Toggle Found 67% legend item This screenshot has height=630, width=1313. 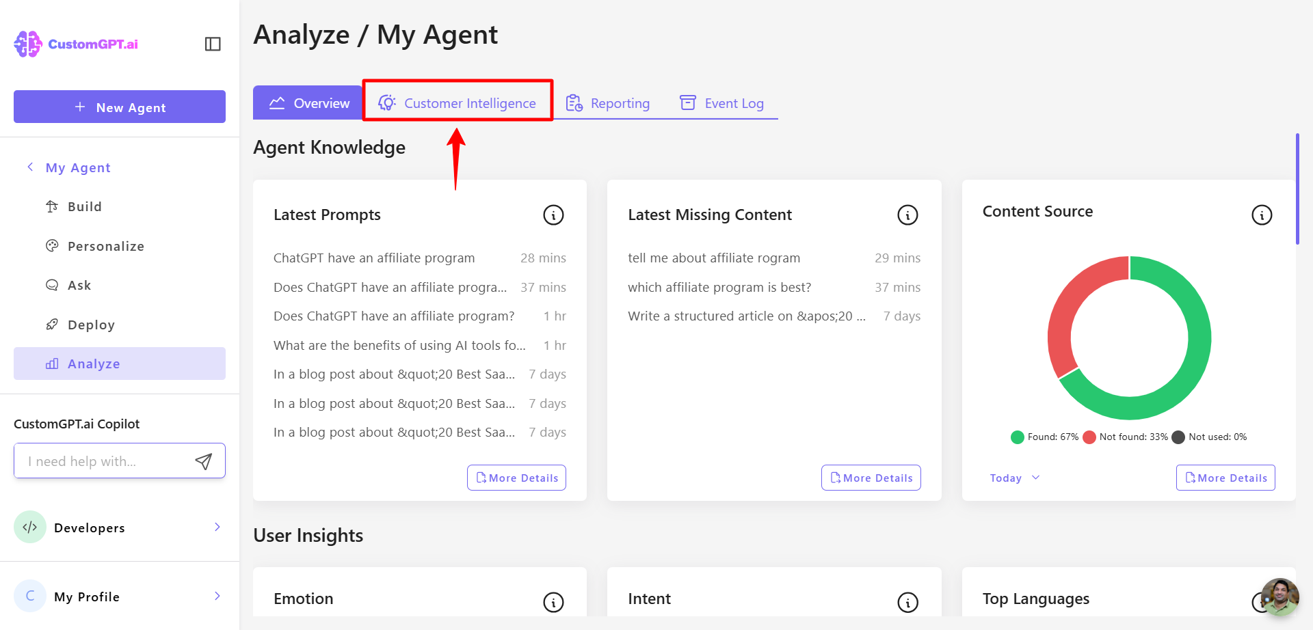coord(1044,437)
